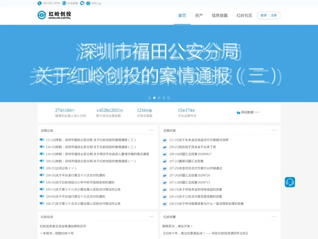Open 【红岭十年，是过往更是起点！】 story
This screenshot has width=318, height=239.
pyautogui.click(x=205, y=233)
